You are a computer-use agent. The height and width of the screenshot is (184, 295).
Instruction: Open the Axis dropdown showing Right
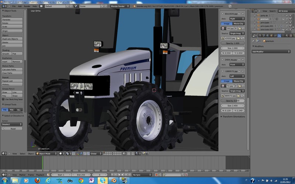pos(237,19)
